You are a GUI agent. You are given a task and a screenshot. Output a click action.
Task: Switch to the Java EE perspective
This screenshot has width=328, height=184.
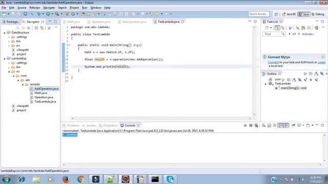click(289, 14)
